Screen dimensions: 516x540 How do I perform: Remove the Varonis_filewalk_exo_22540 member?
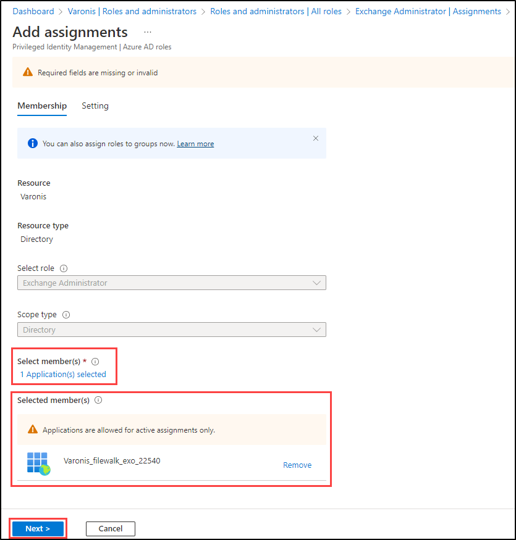click(297, 465)
